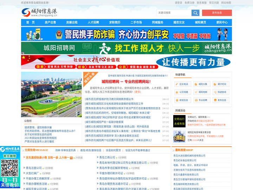Open listing 大型灯具厂
The width and height of the screenshot is (253, 190).
[32, 173]
